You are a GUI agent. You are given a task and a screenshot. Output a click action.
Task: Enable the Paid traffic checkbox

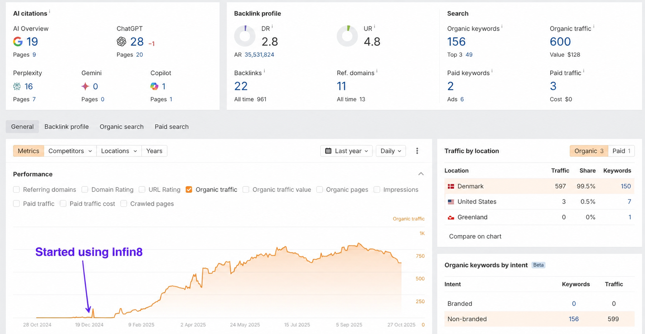coord(16,203)
